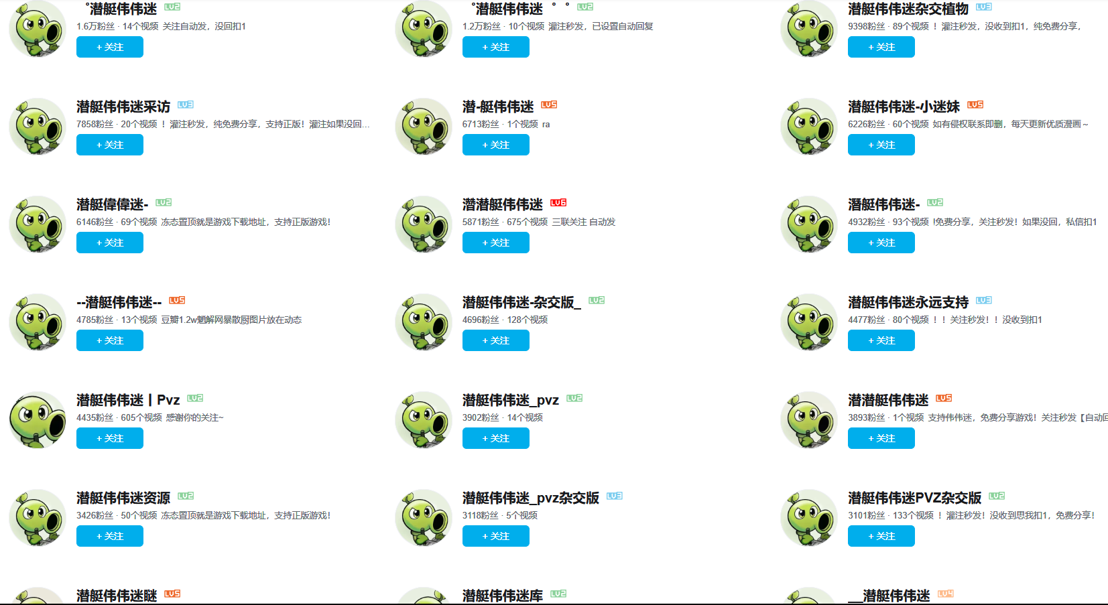Follow the user 潜艇伟伟迷永远支持
Image resolution: width=1108 pixels, height=605 pixels.
[x=881, y=340]
